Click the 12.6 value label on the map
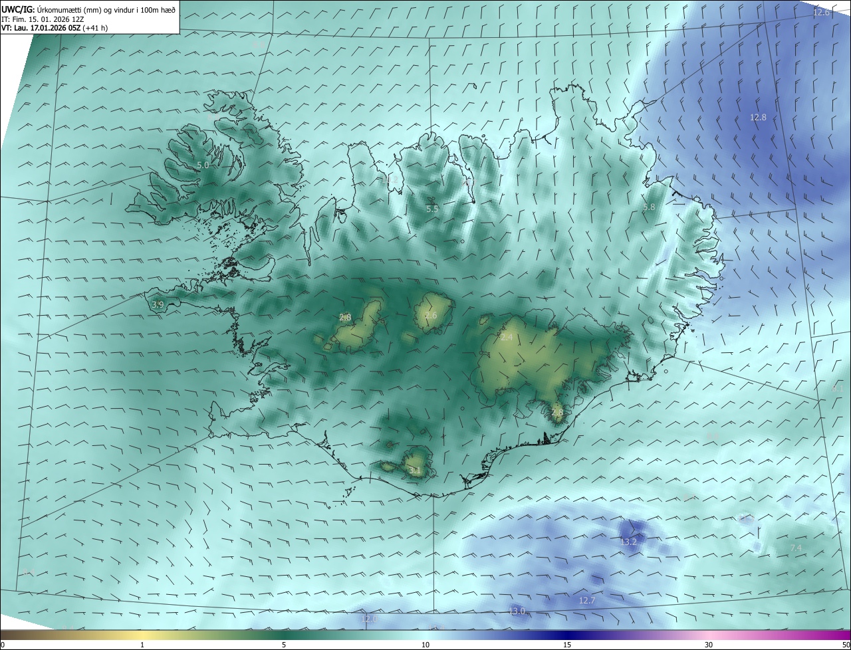Viewport: 851px width, 650px height. pyautogui.click(x=822, y=13)
